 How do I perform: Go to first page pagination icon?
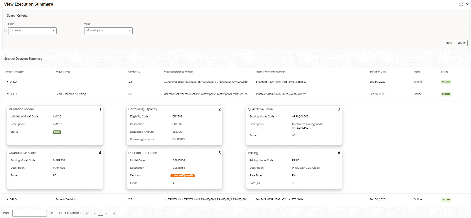[87, 213]
